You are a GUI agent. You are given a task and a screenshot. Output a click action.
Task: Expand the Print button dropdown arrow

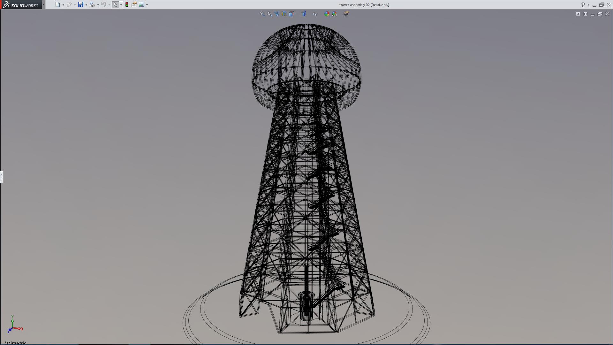(98, 5)
